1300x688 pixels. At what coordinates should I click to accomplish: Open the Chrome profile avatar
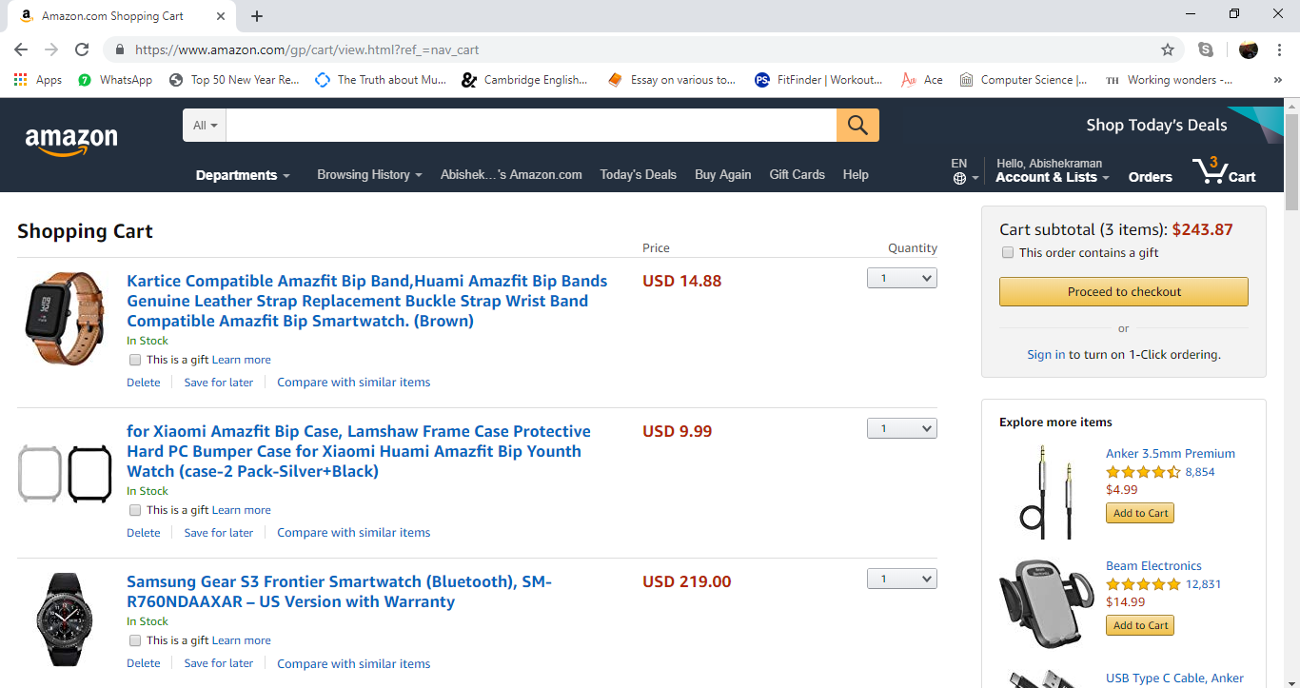click(1249, 49)
